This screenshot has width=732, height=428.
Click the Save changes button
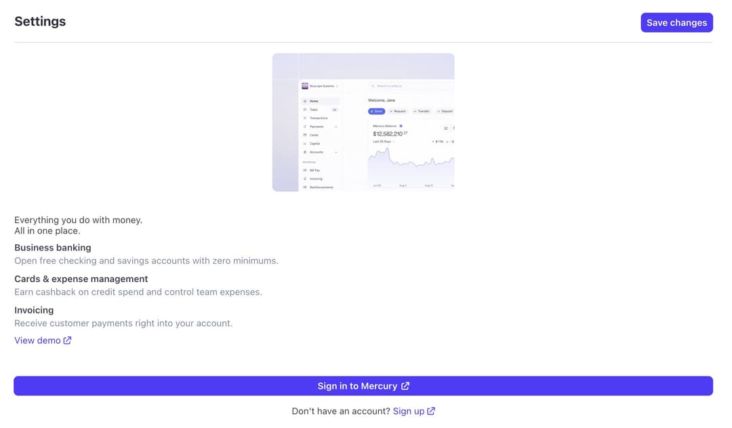point(676,22)
